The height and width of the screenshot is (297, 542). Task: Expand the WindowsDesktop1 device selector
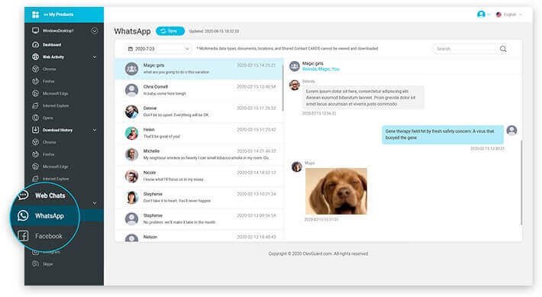[95, 31]
